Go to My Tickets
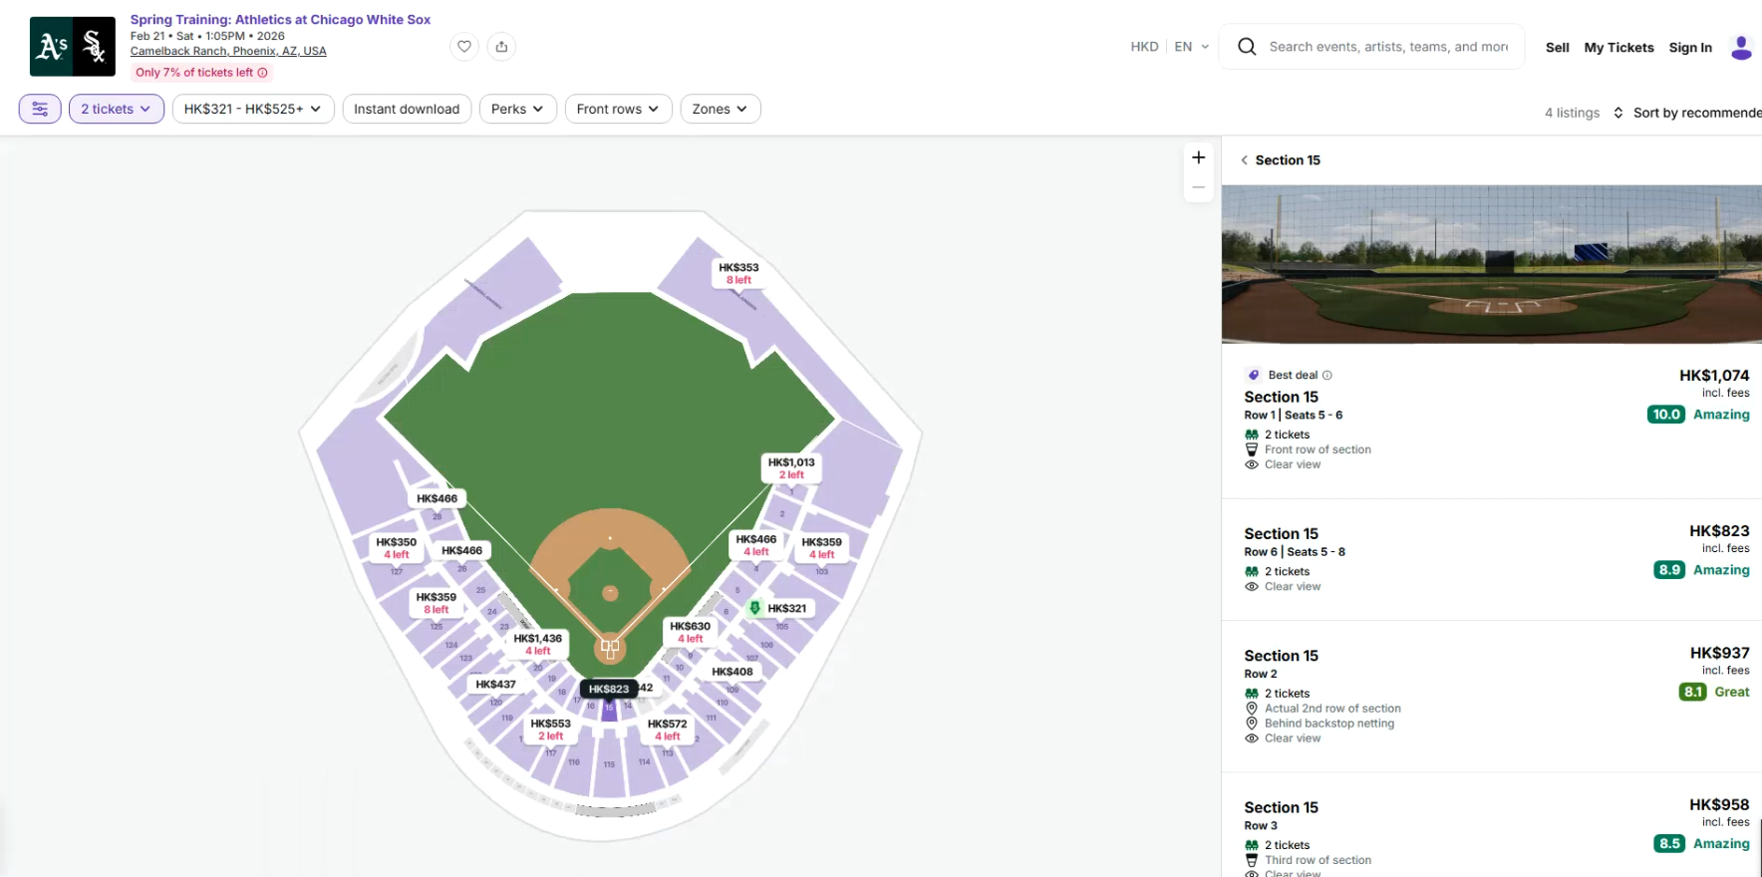 [1618, 47]
